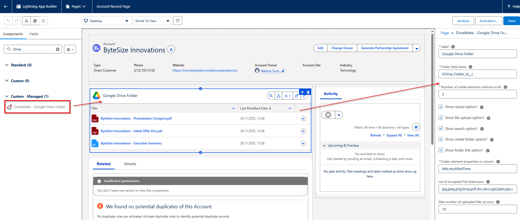Click the search icon in Google Drive Folder
Image resolution: width=520 pixels, height=220 pixels.
point(271,96)
